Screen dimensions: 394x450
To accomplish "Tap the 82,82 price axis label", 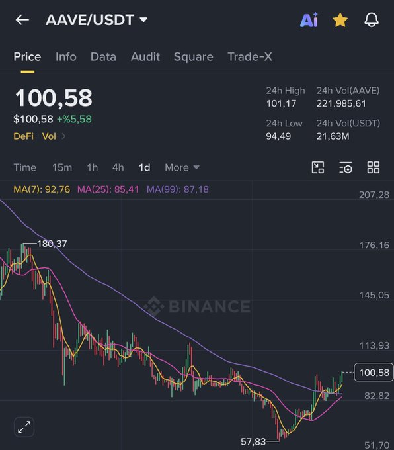I will (x=377, y=396).
